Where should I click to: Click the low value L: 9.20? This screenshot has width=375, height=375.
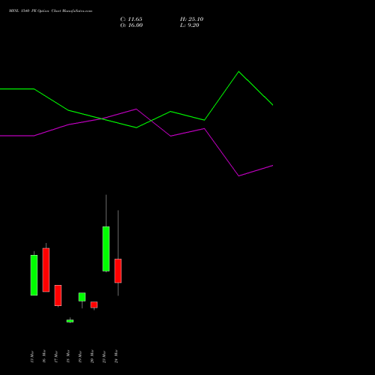click(190, 25)
